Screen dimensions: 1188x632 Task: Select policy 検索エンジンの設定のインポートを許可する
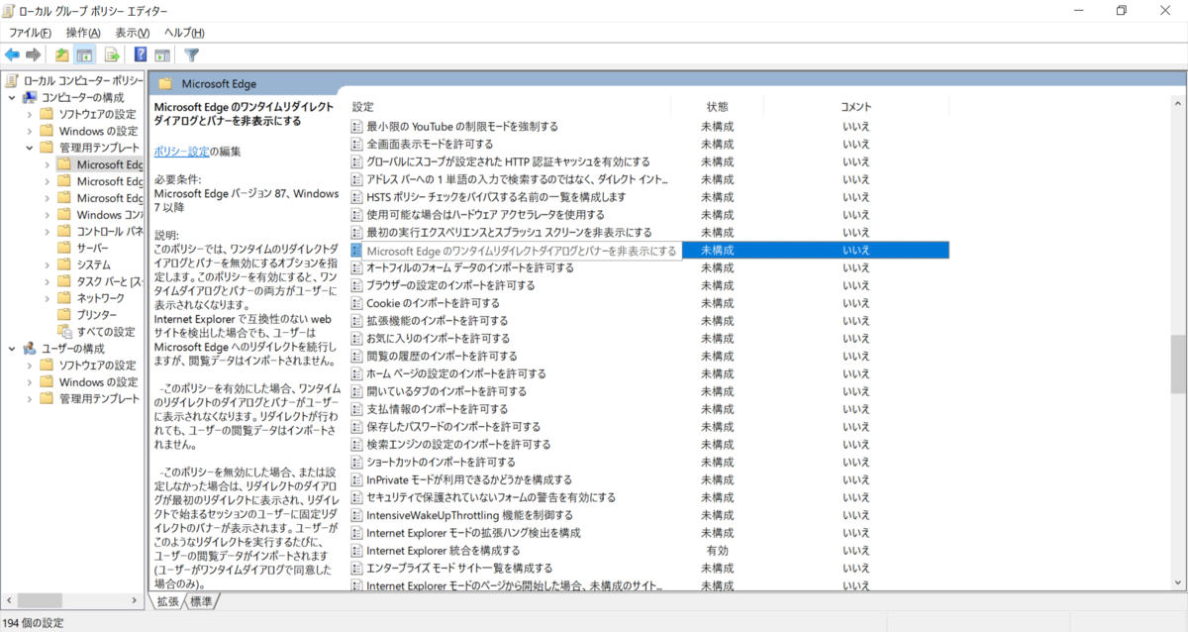(458, 445)
